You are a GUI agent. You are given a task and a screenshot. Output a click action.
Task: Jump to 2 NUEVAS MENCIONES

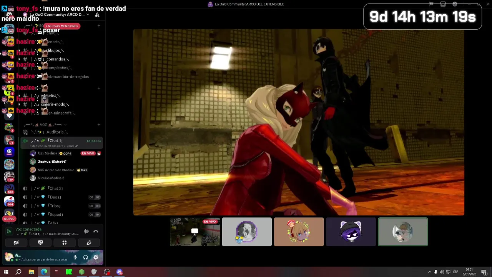(x=61, y=26)
